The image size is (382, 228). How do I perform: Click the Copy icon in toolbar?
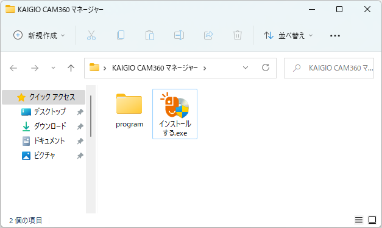click(121, 35)
